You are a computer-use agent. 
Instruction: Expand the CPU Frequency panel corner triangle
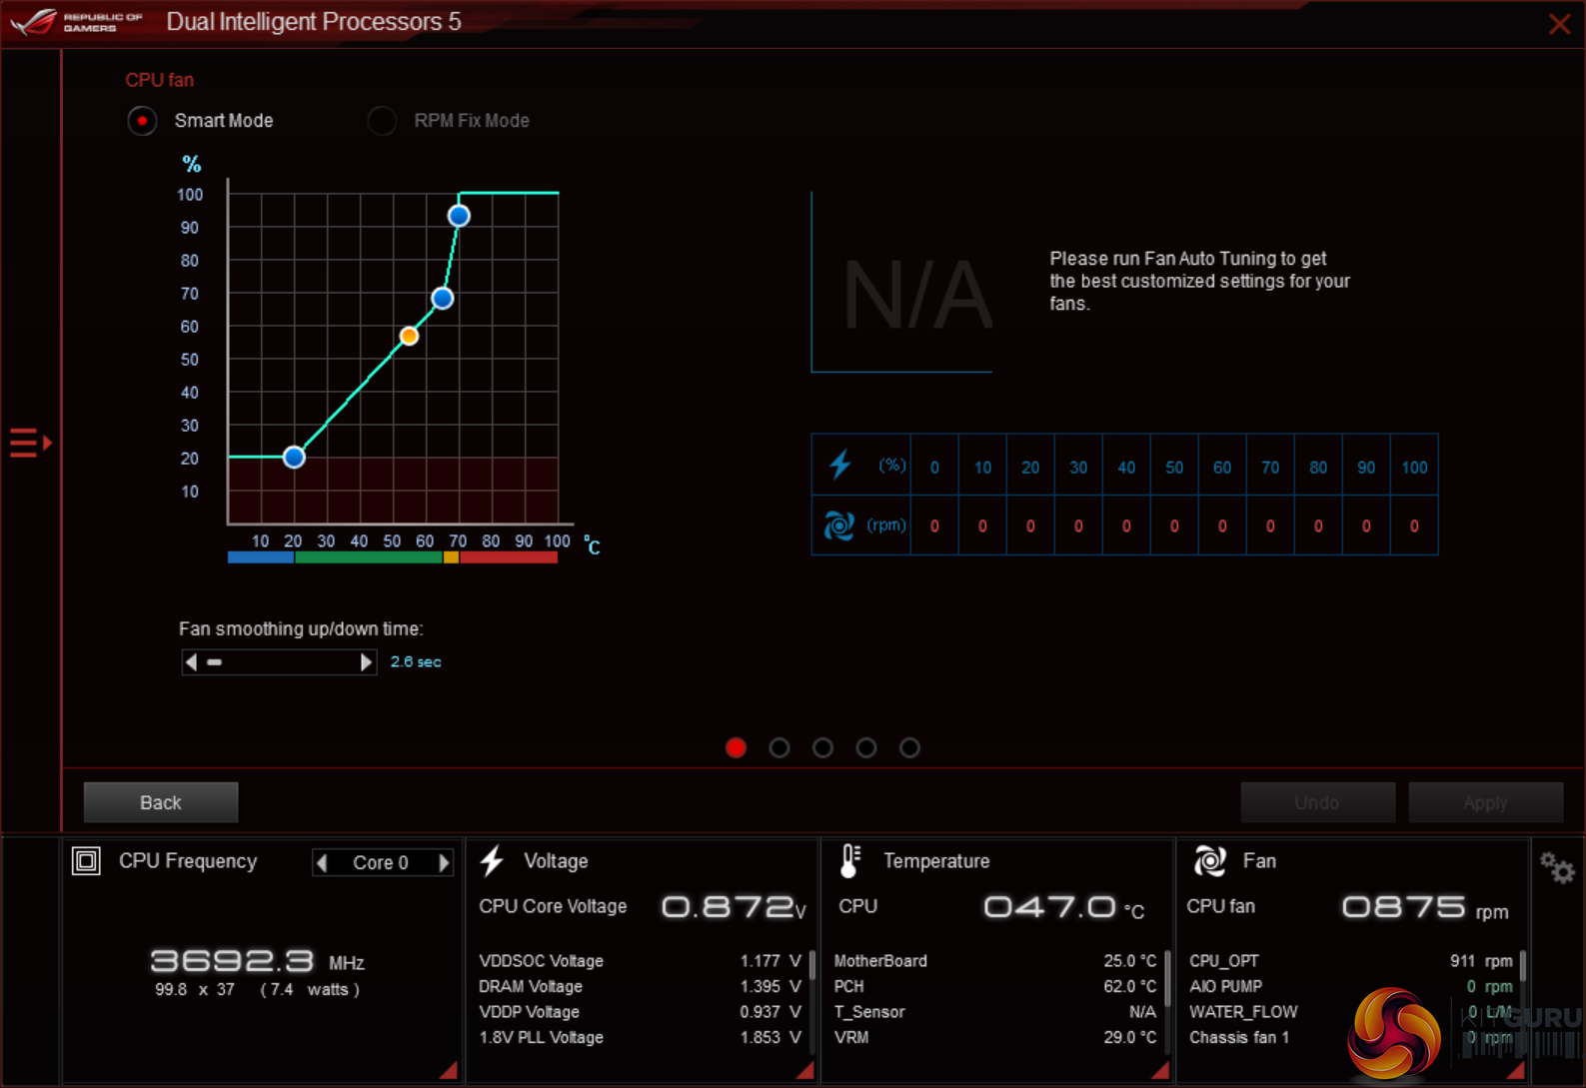(x=449, y=1070)
